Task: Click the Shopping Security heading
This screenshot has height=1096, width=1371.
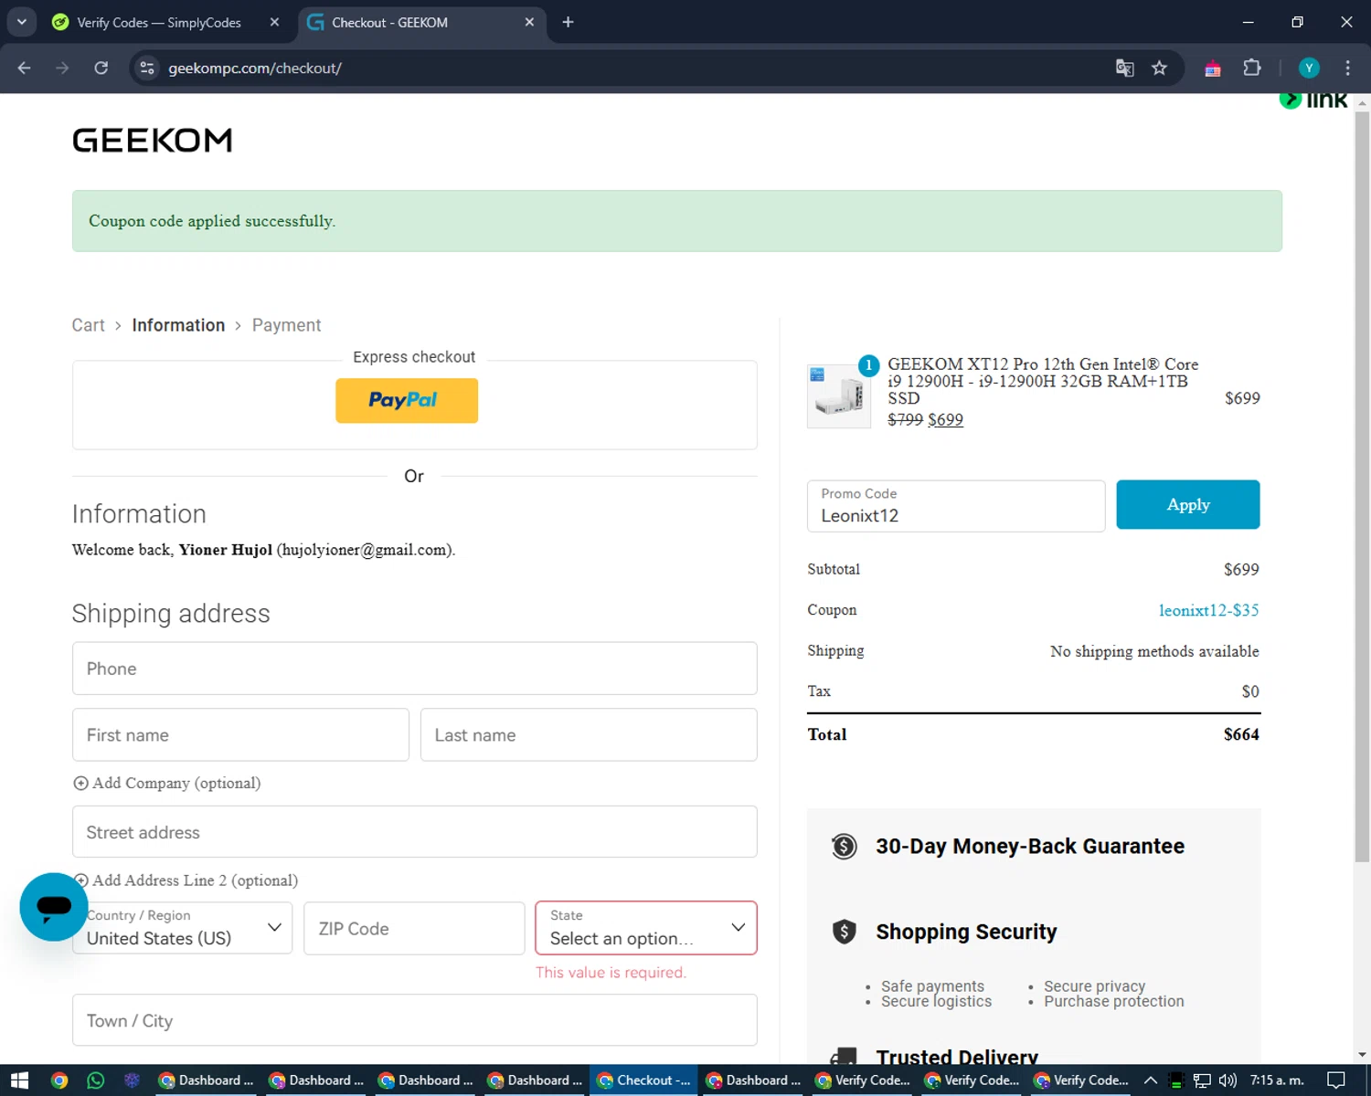Action: [x=966, y=932]
